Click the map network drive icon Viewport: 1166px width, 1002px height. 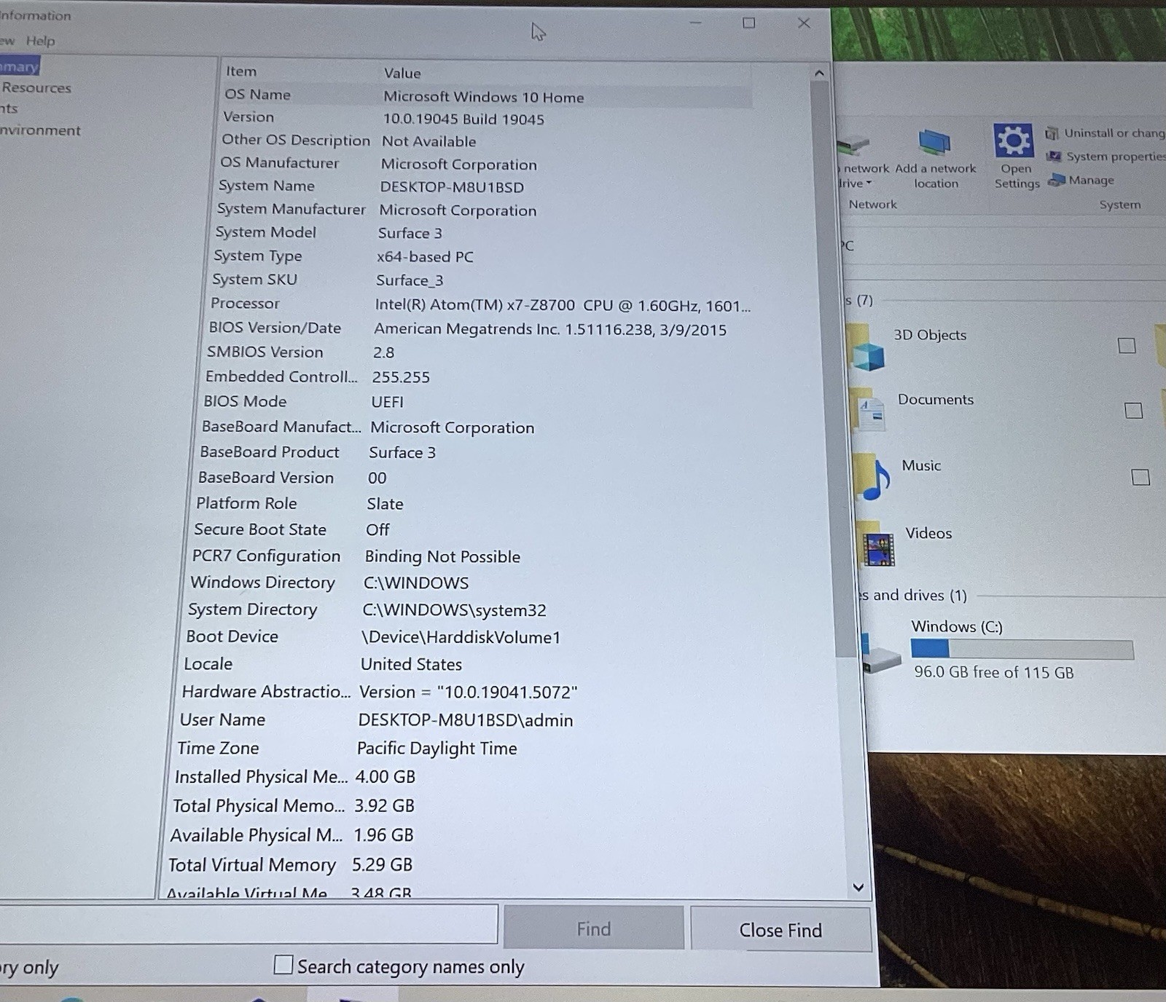click(853, 146)
